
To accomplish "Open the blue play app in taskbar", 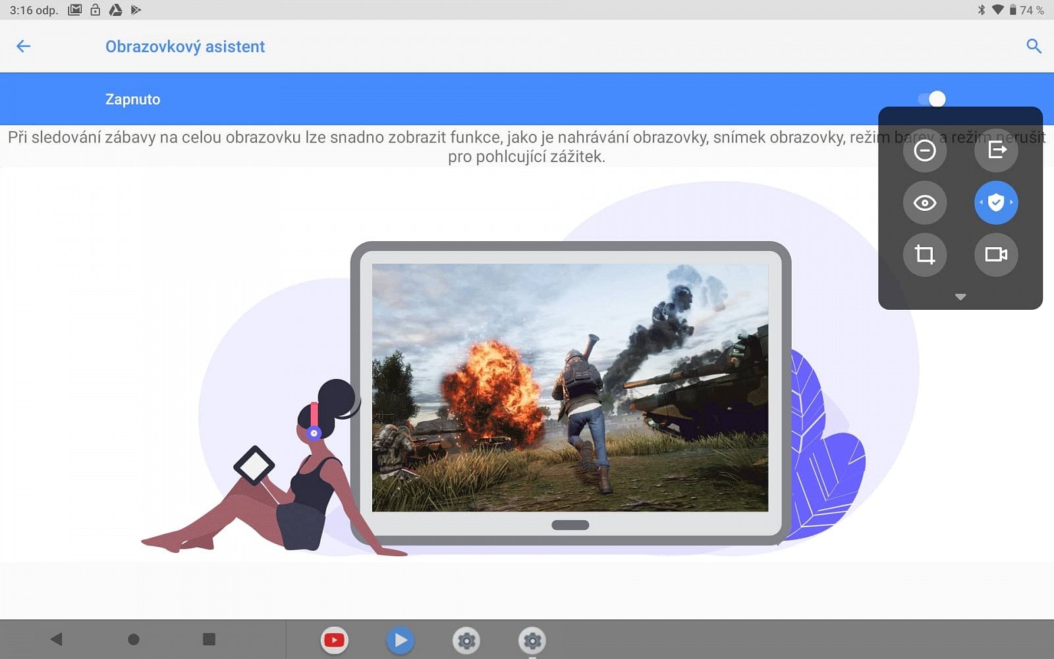I will coord(400,640).
